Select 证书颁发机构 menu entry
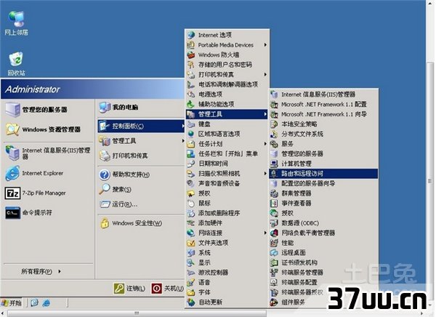Image resolution: width=436 pixels, height=317 pixels. click(x=323, y=262)
